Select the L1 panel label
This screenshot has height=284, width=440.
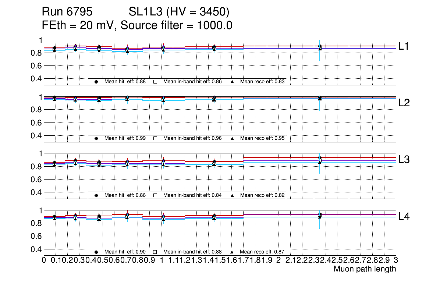point(405,46)
